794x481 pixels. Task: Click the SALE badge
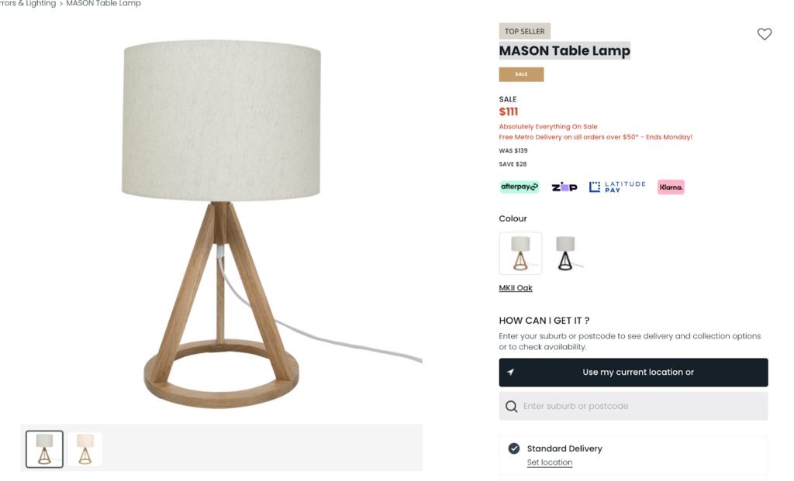click(521, 74)
